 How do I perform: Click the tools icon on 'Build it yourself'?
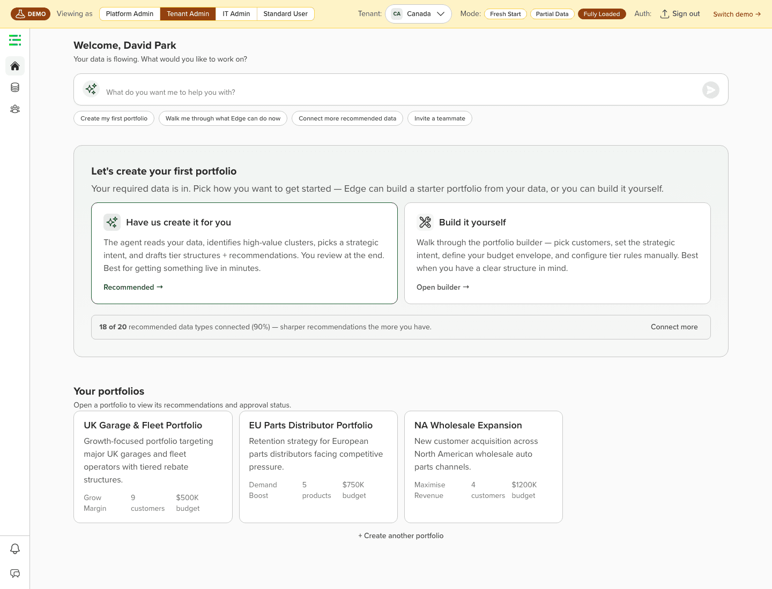pyautogui.click(x=425, y=222)
